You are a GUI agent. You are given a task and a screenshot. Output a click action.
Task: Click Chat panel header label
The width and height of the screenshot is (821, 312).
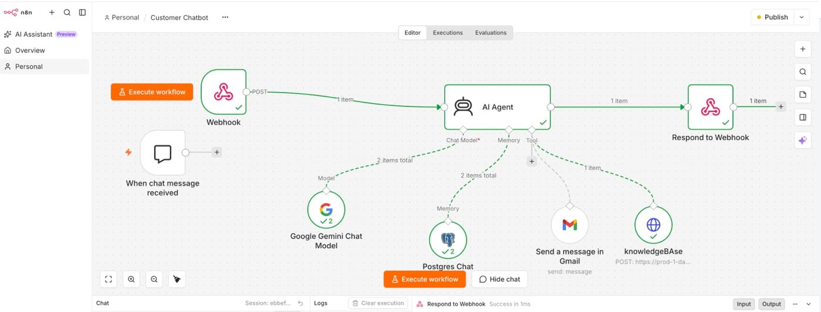click(x=103, y=303)
